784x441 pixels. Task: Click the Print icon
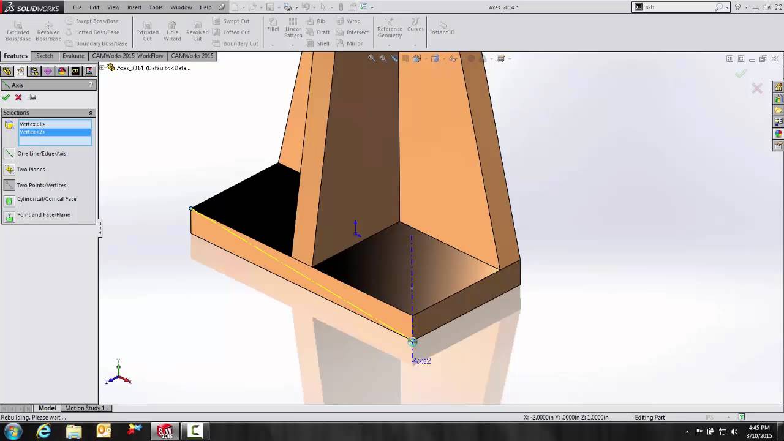pyautogui.click(x=288, y=7)
